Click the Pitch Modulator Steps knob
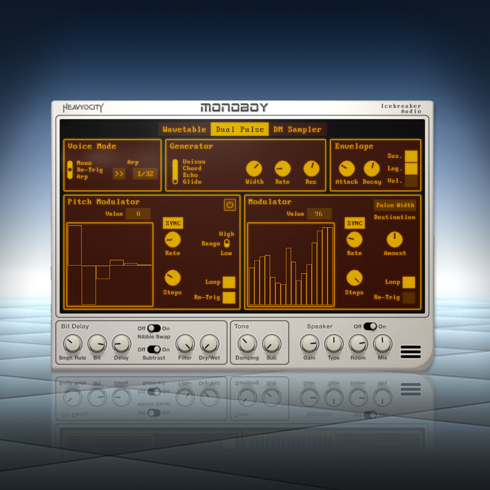This screenshot has height=490, width=490. coord(173,278)
